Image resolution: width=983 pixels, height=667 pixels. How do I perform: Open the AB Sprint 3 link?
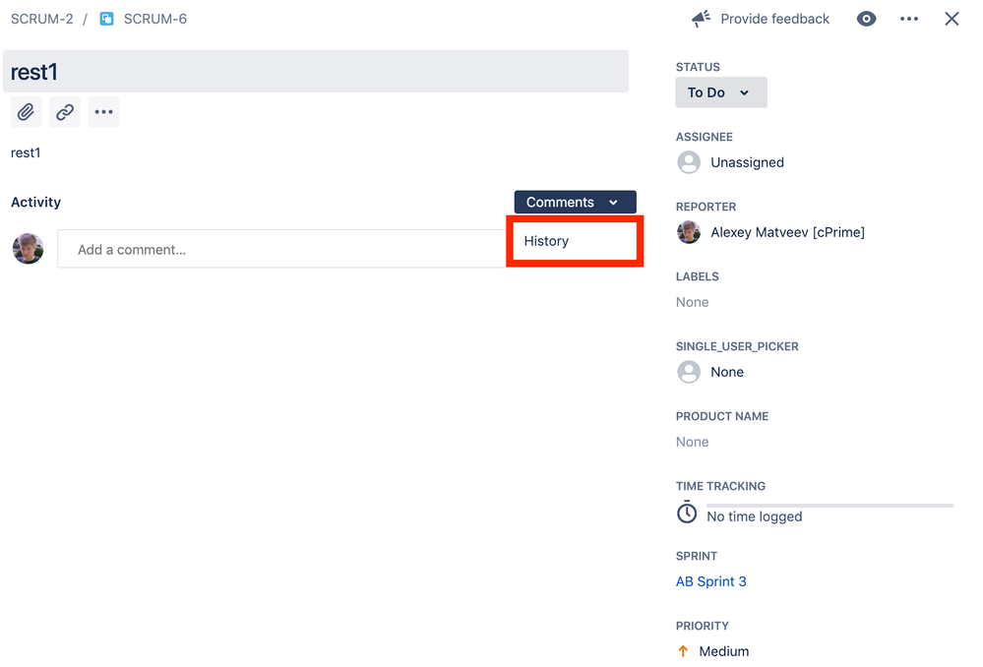click(x=710, y=581)
